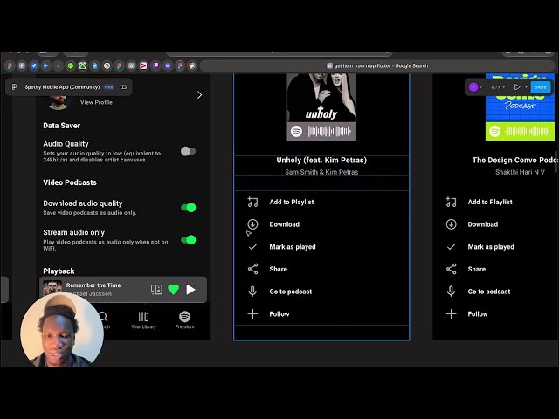Switch to the Google pinned browser tab
Viewport: 559px width, 419px height.
point(107,65)
